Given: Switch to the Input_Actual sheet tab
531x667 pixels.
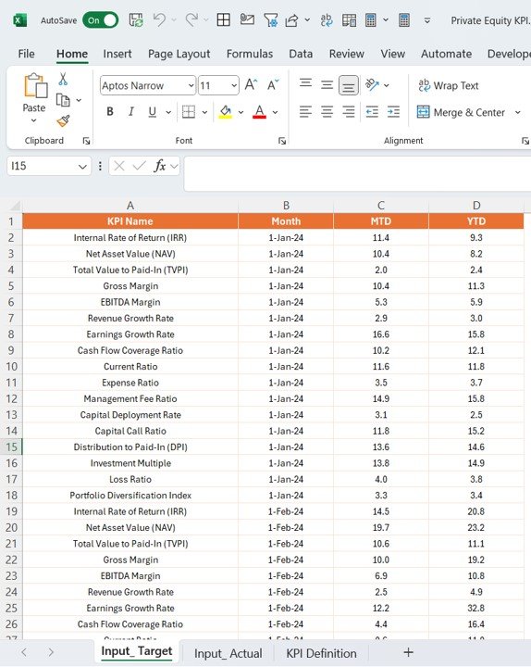Looking at the screenshot, I should pyautogui.click(x=228, y=653).
